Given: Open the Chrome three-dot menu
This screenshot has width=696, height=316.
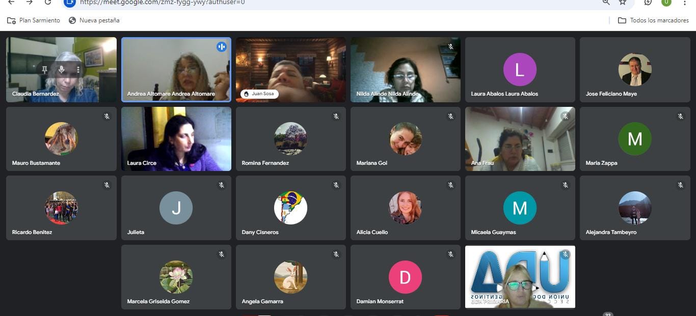Looking at the screenshot, I should pyautogui.click(x=685, y=2).
